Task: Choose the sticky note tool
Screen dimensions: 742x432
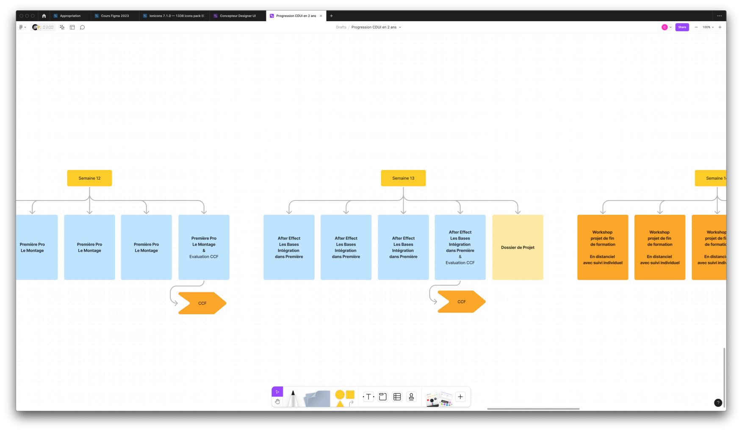Action: (x=317, y=399)
